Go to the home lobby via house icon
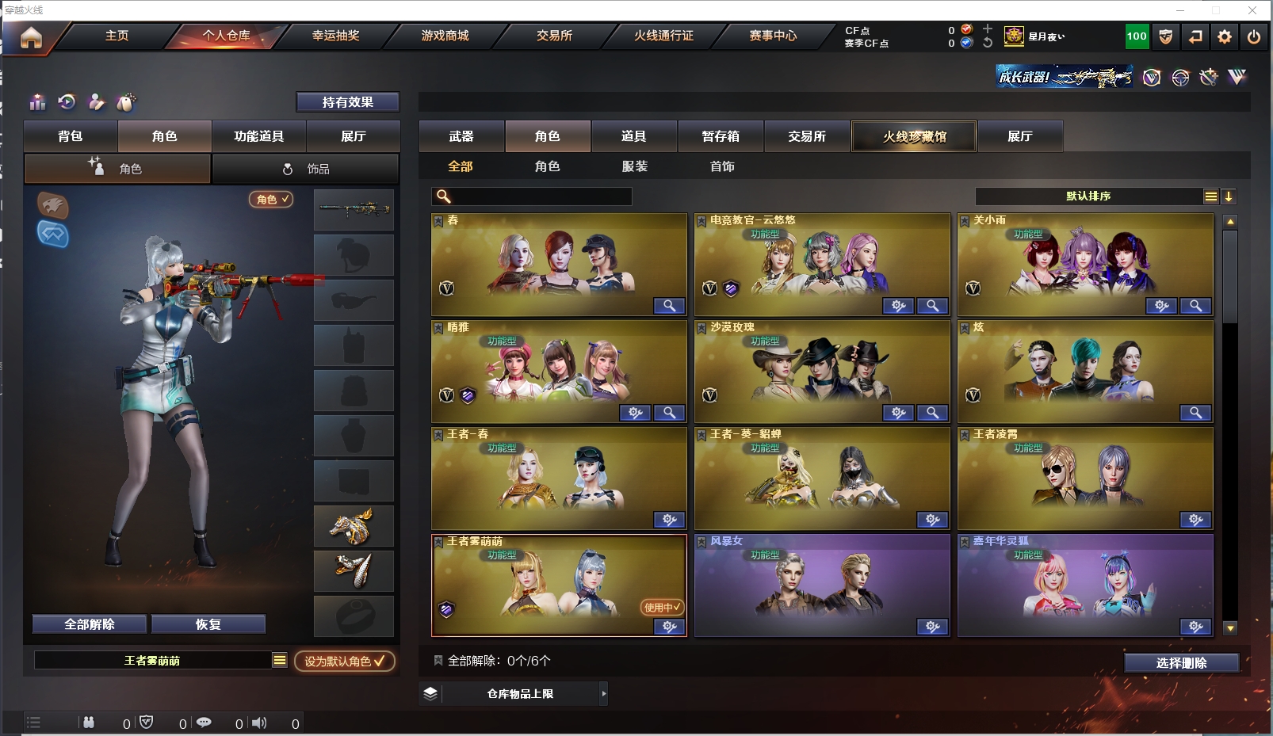The height and width of the screenshot is (736, 1273). pos(31,37)
